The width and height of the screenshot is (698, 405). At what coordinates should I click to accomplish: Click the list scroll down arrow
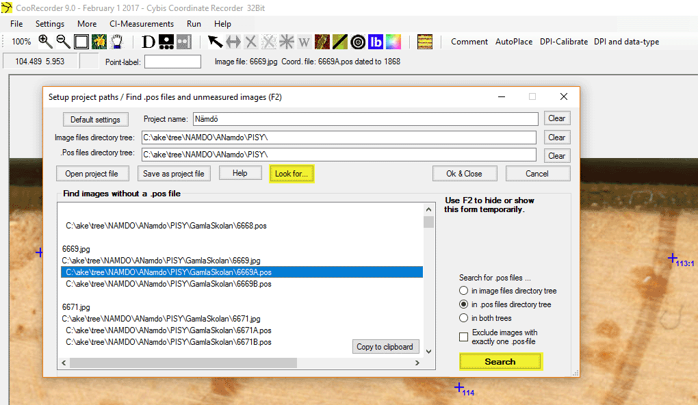pos(428,351)
